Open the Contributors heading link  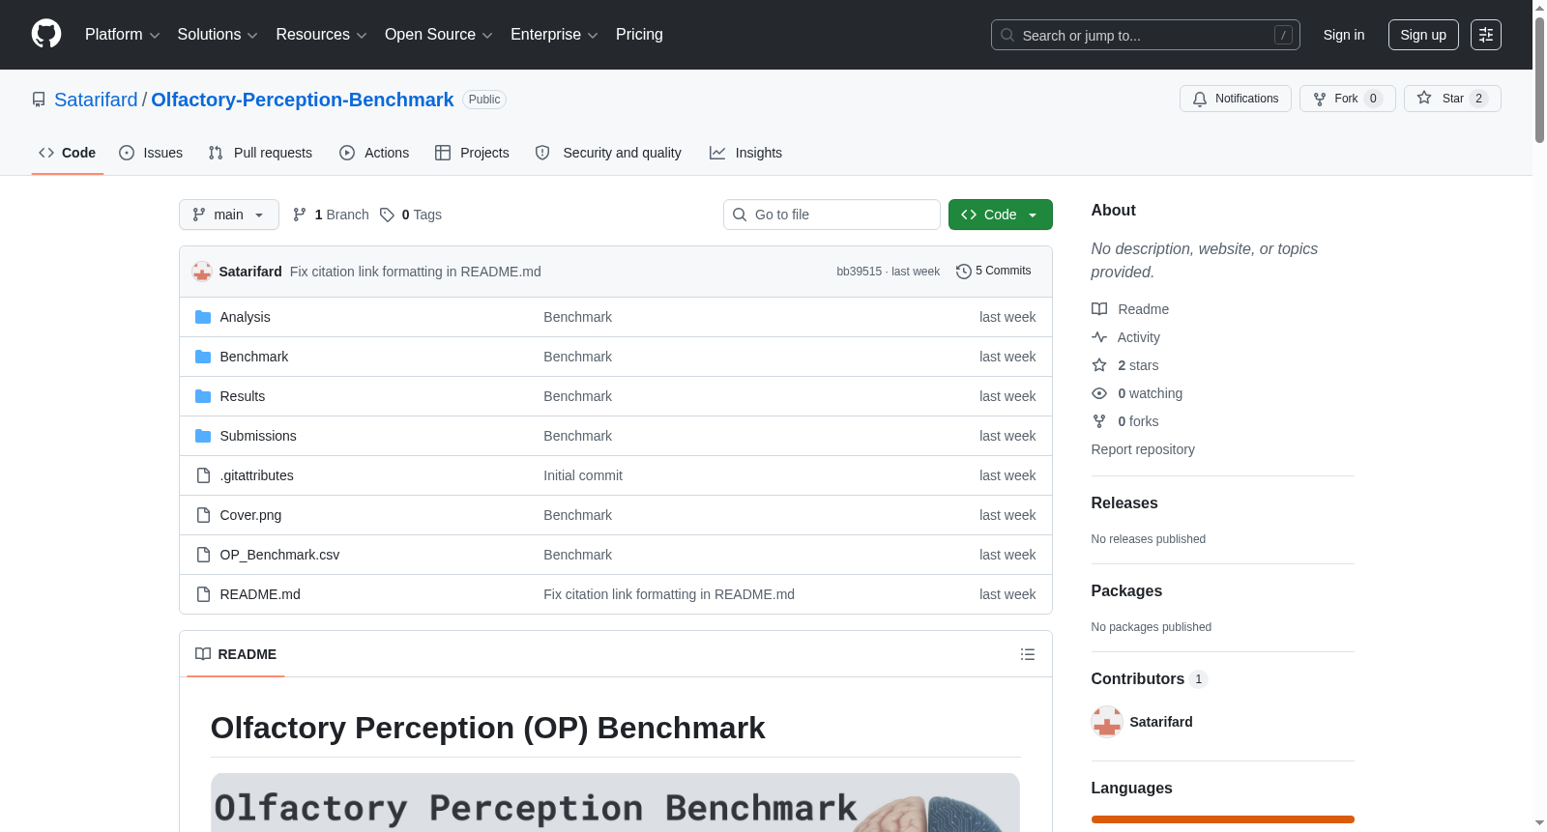1150,679
